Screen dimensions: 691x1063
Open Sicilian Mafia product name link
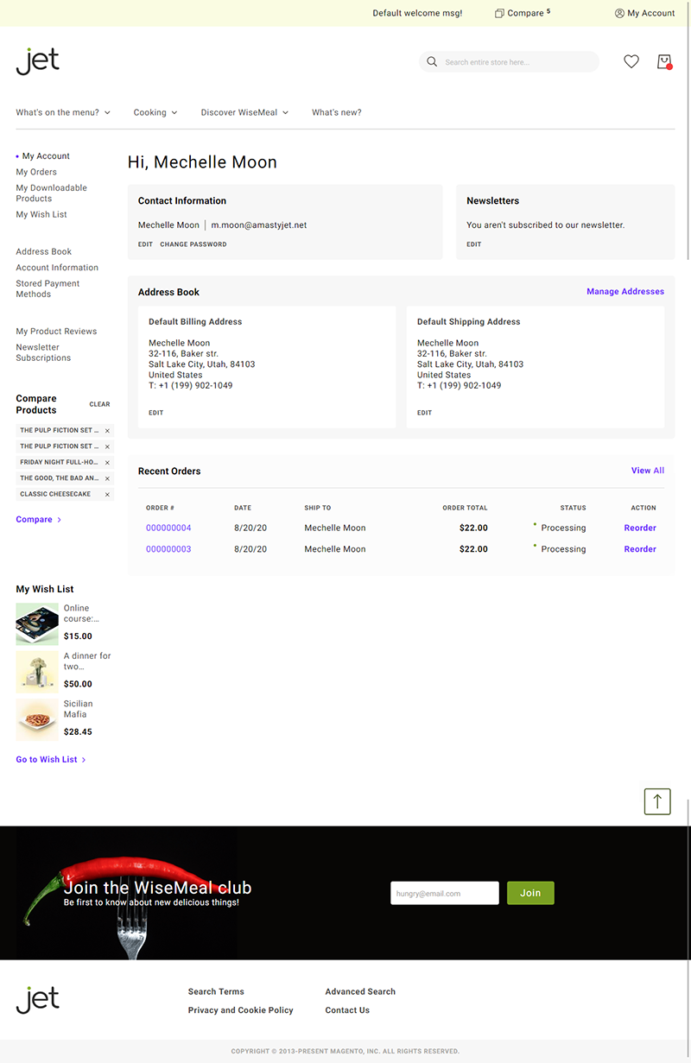[79, 709]
